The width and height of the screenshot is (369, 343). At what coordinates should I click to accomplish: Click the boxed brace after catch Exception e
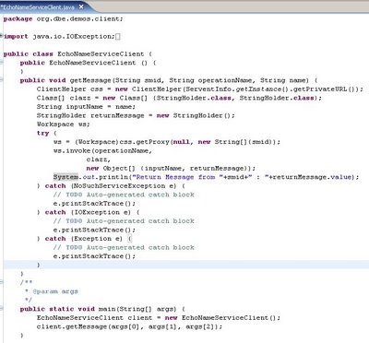click(130, 239)
